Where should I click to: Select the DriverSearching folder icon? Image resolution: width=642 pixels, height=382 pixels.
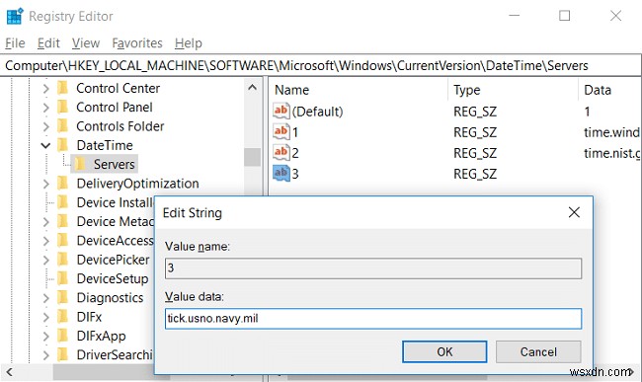click(62, 354)
